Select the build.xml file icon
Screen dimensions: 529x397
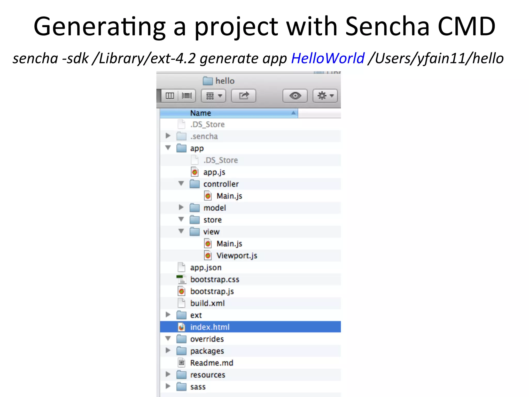click(182, 303)
